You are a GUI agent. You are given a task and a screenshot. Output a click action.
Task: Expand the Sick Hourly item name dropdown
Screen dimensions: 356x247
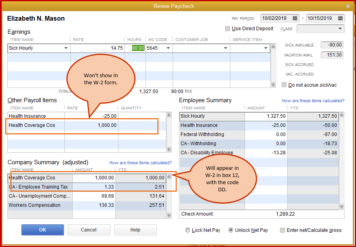tap(66, 48)
